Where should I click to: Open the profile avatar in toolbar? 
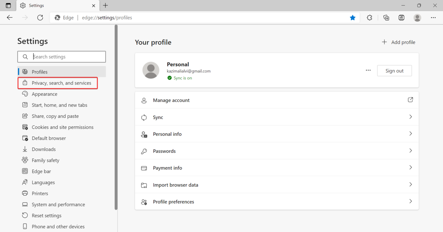[418, 18]
